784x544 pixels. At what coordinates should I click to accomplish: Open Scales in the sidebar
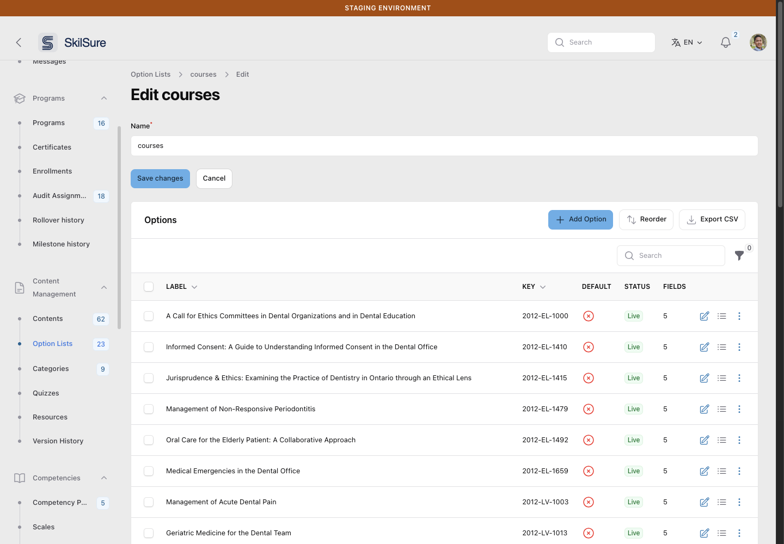tap(44, 527)
